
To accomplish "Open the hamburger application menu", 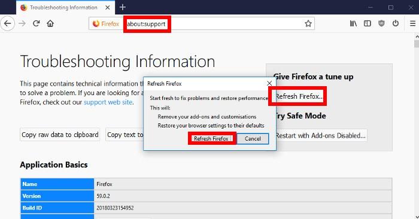I will pyautogui.click(x=412, y=23).
